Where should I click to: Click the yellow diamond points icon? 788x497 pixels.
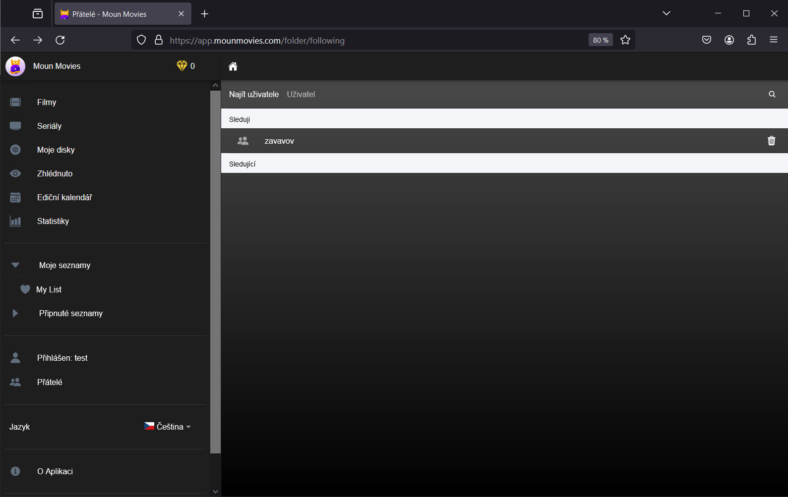182,66
